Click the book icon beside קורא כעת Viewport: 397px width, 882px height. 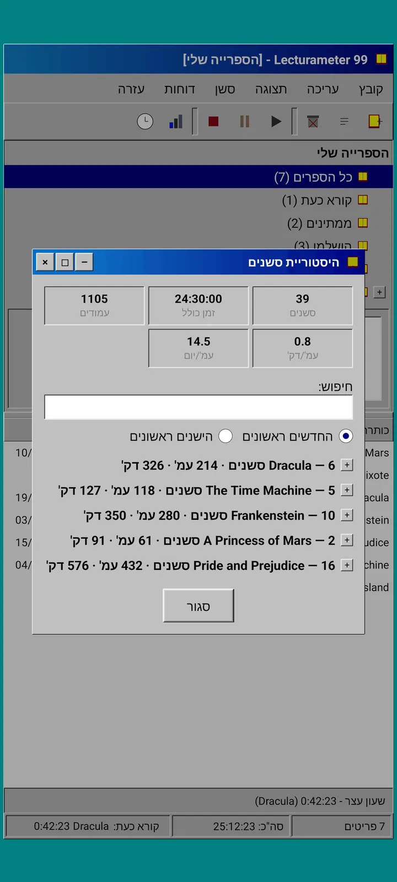click(363, 200)
